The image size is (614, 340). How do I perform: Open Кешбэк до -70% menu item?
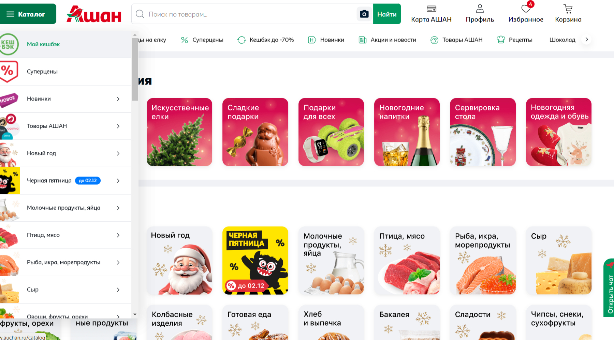coord(266,40)
